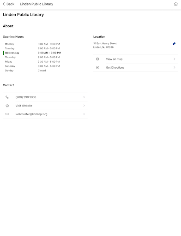Copy the library address with copy icon
The width and height of the screenshot is (181, 236).
click(x=174, y=44)
